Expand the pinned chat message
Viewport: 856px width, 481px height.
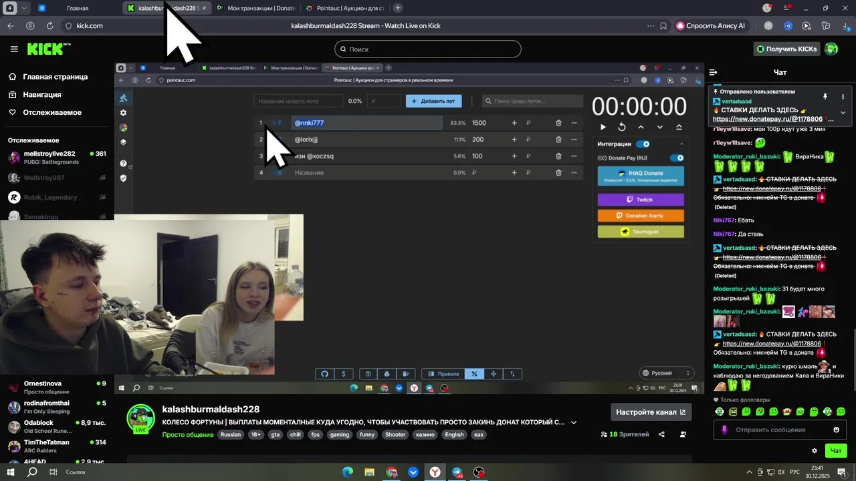pos(843,112)
